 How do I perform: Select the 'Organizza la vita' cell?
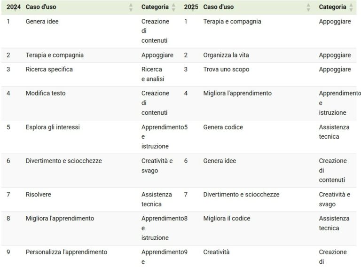226,55
